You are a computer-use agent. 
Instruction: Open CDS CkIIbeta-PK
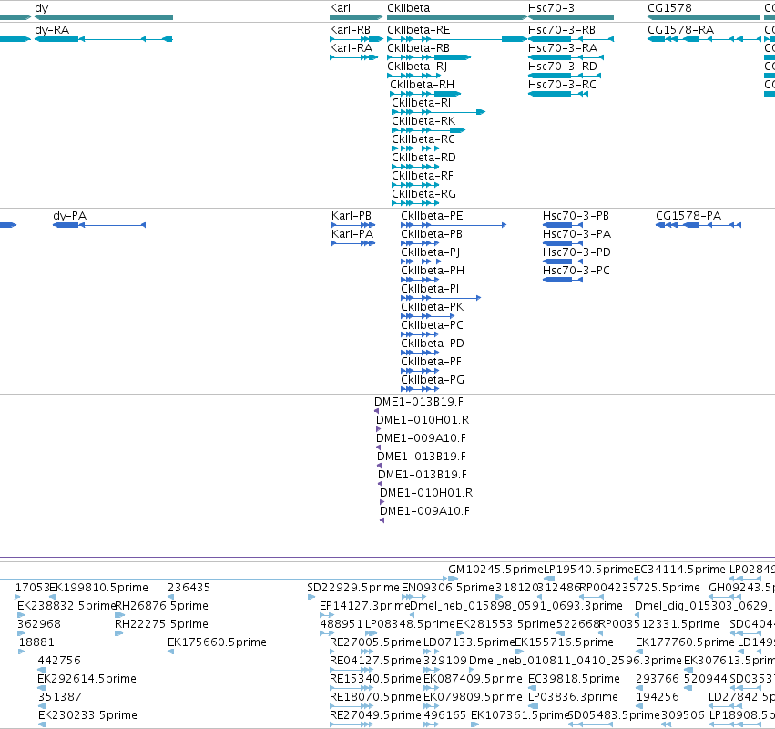point(433,307)
